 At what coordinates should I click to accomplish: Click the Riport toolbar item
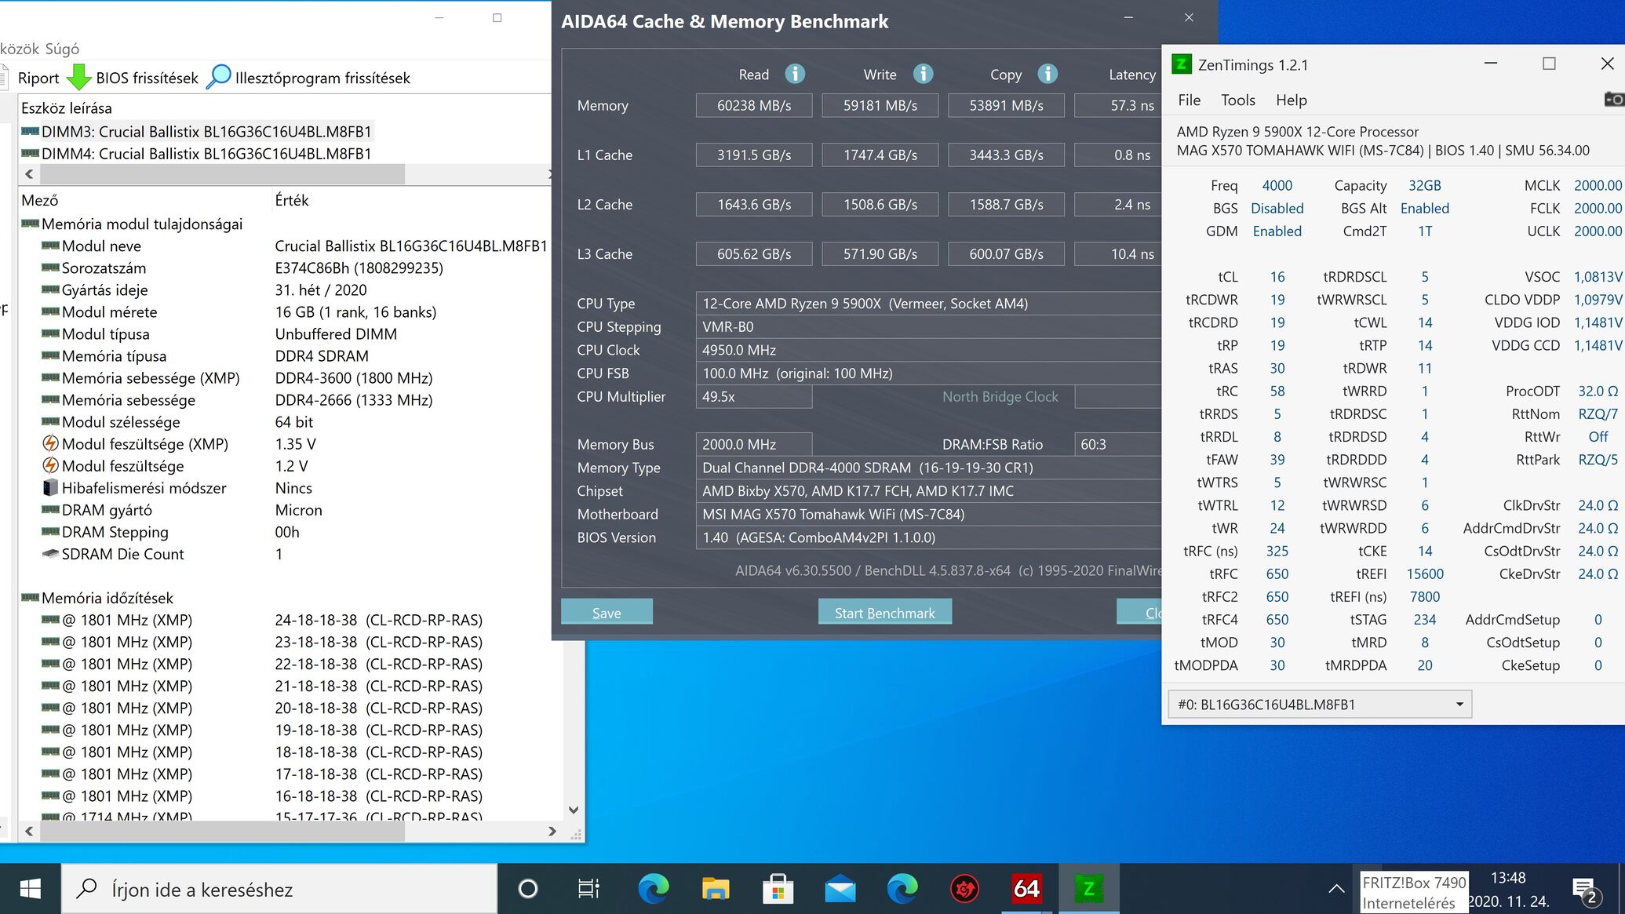point(38,78)
